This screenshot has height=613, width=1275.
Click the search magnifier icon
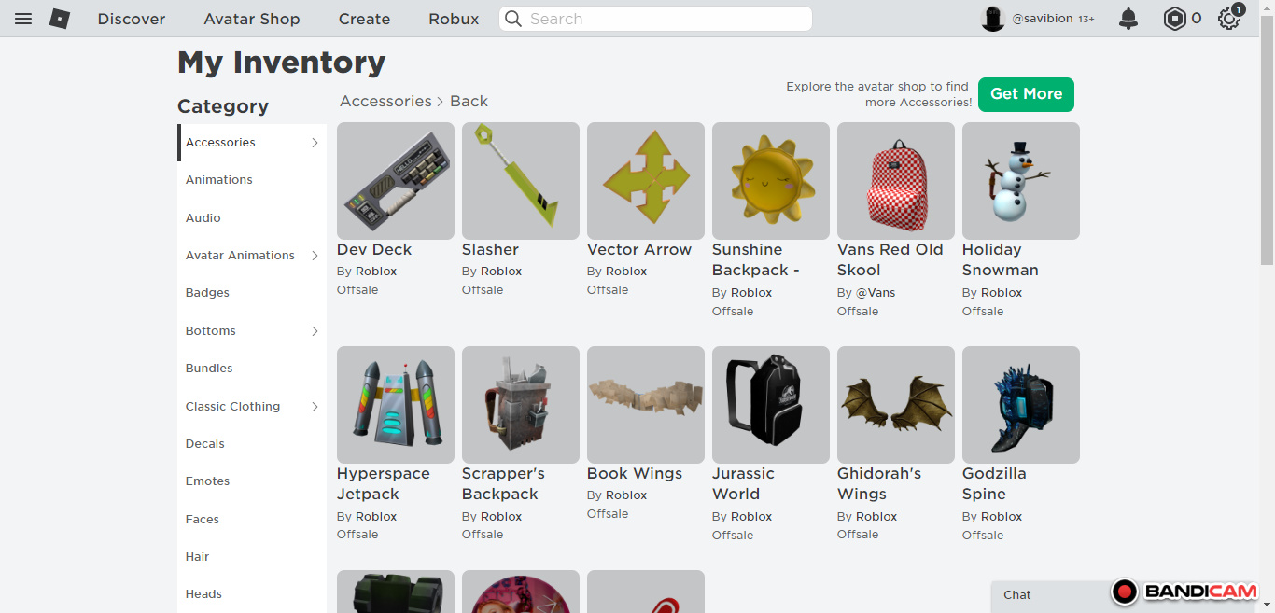[513, 19]
